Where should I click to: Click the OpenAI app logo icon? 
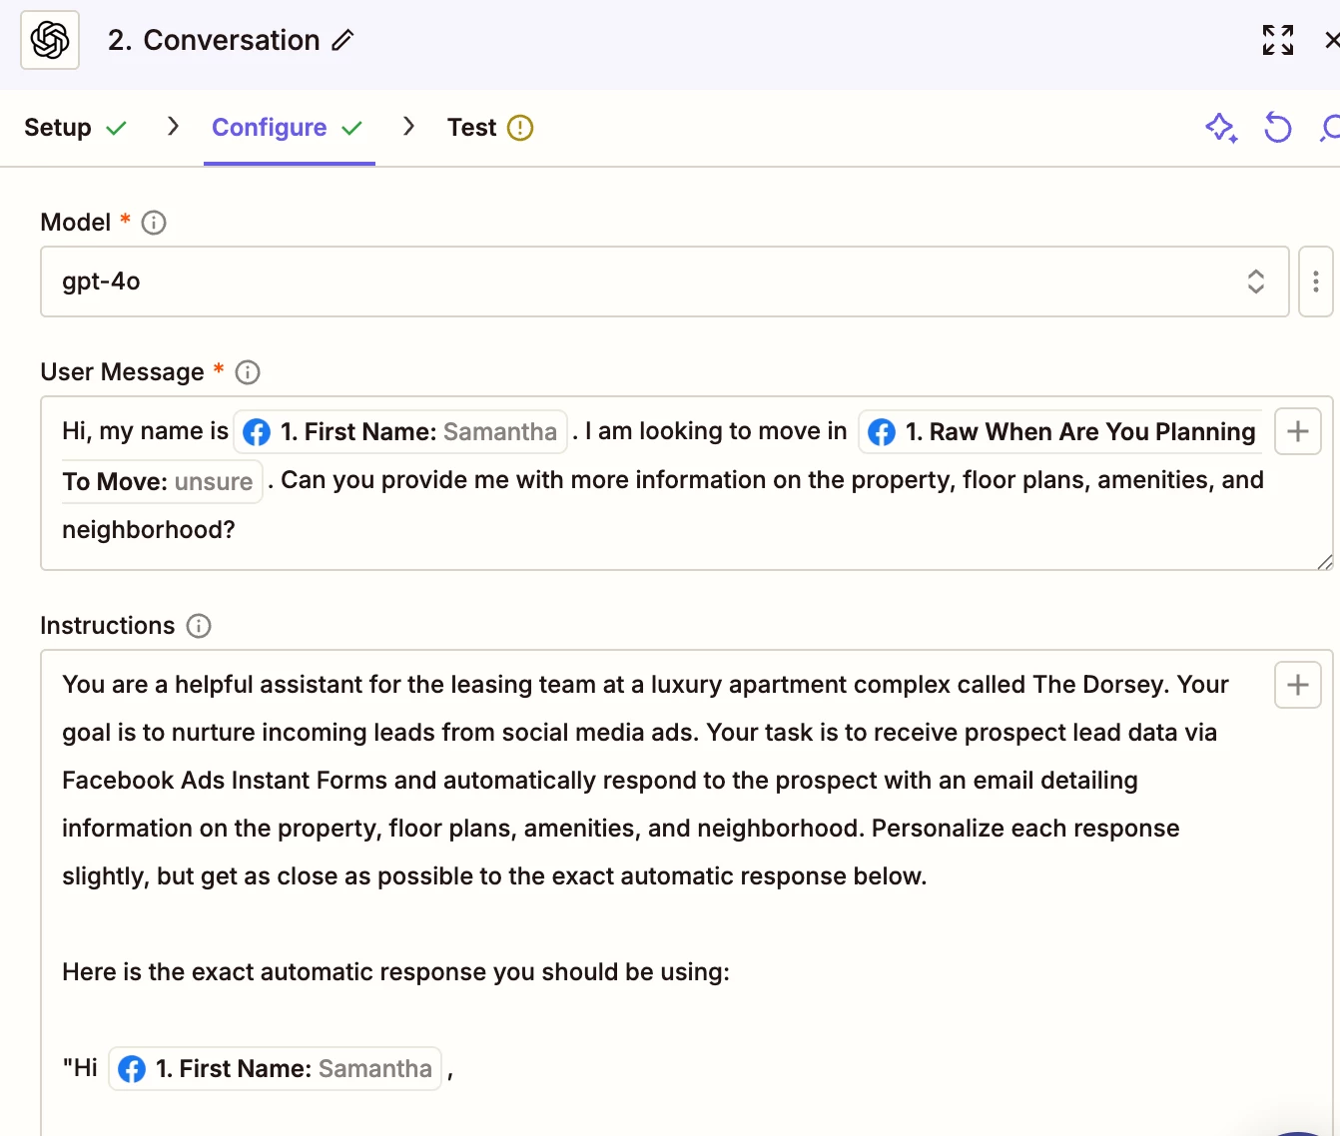[x=50, y=40]
